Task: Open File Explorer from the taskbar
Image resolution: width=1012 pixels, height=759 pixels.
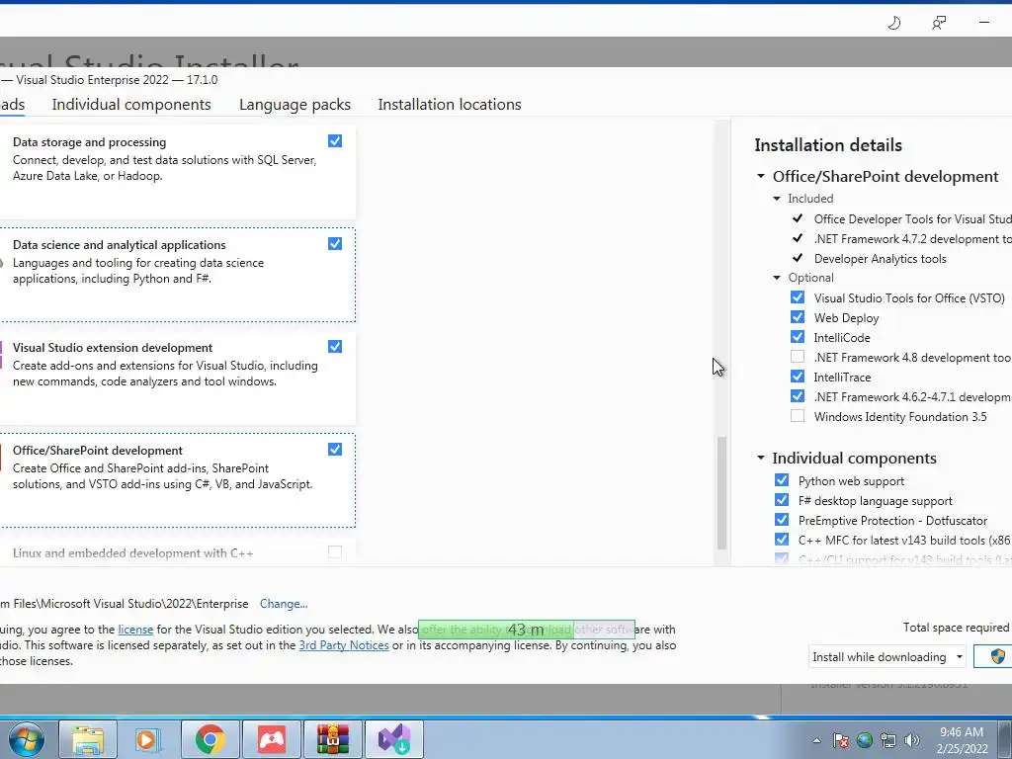Action: tap(88, 739)
